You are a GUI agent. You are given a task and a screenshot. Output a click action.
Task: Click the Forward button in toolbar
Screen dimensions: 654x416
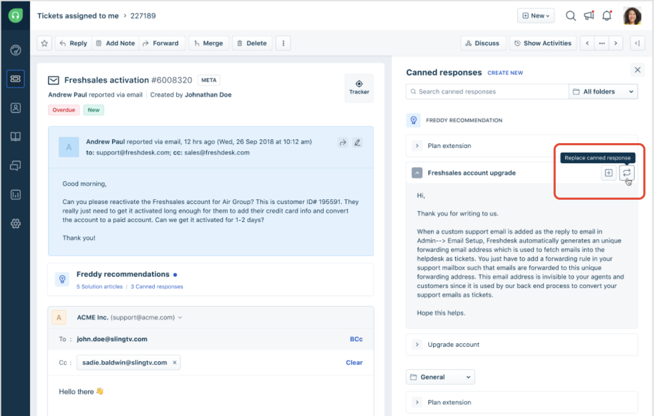click(x=161, y=43)
